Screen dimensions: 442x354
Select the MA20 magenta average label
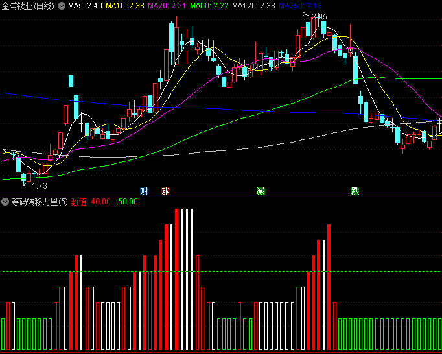pyautogui.click(x=167, y=6)
